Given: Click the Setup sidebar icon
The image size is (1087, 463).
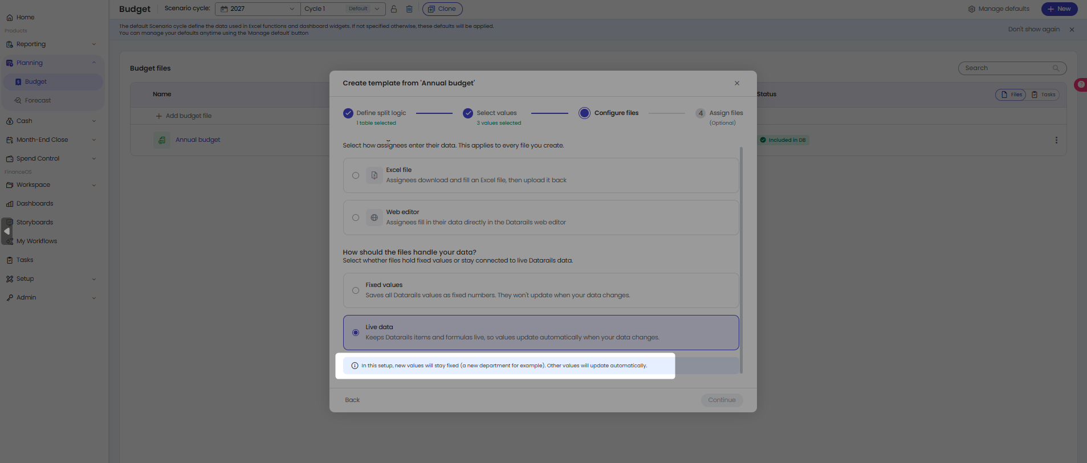Looking at the screenshot, I should click(x=10, y=279).
